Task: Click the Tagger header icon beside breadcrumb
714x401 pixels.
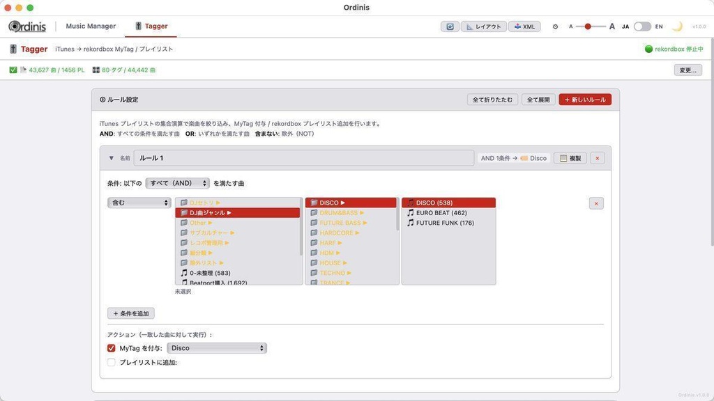Action: pos(13,49)
